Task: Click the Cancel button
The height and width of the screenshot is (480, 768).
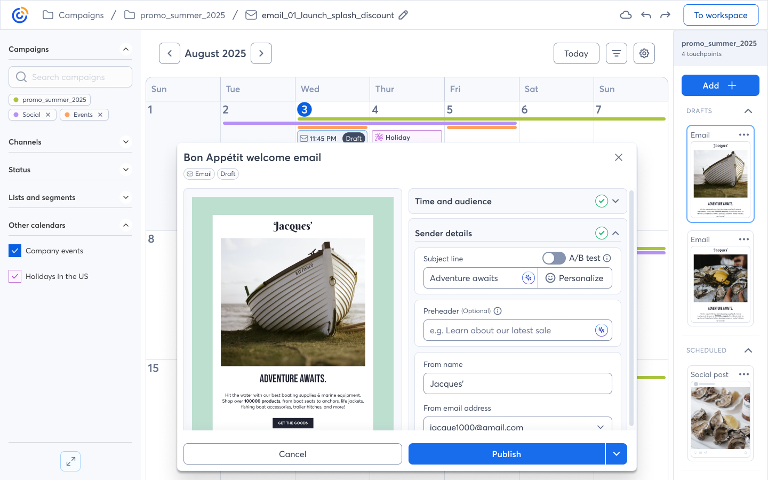Action: click(x=292, y=454)
